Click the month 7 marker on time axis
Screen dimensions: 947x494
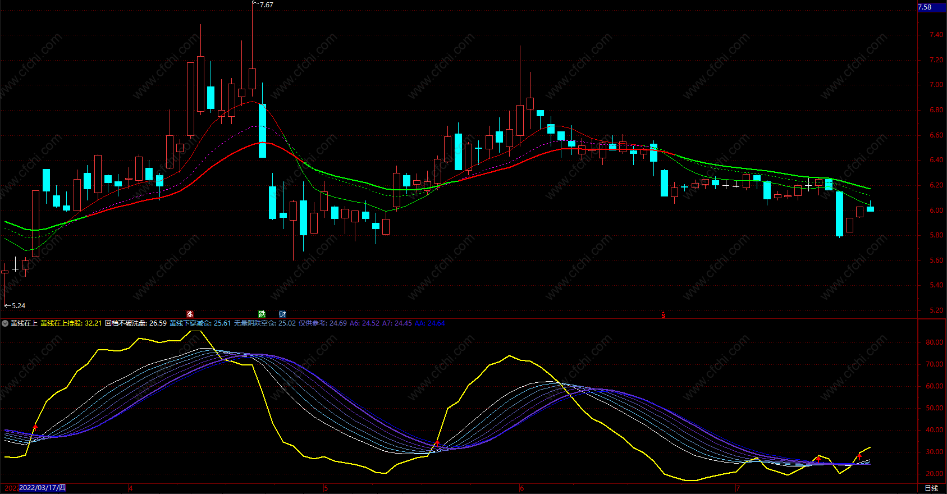pyautogui.click(x=738, y=488)
